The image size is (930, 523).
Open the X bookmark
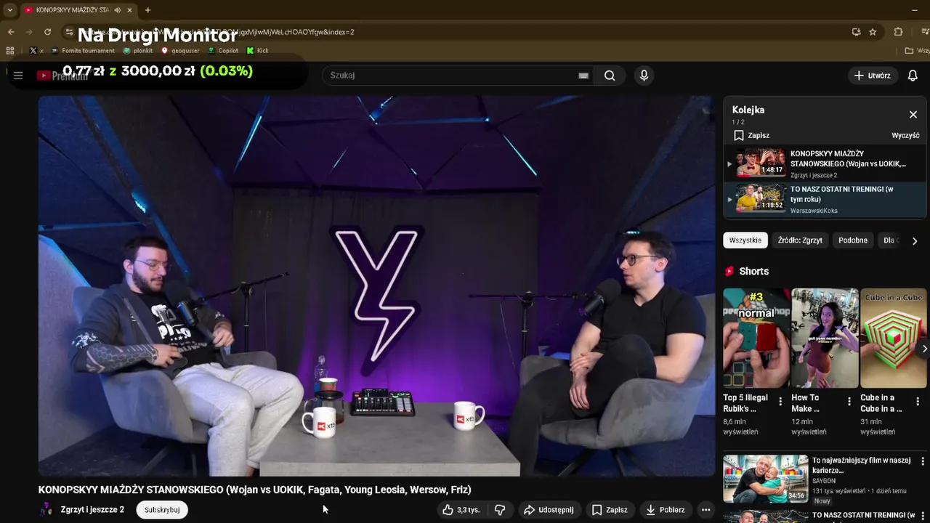(36, 51)
